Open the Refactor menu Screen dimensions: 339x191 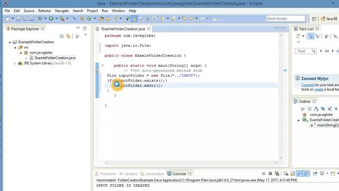tap(44, 11)
